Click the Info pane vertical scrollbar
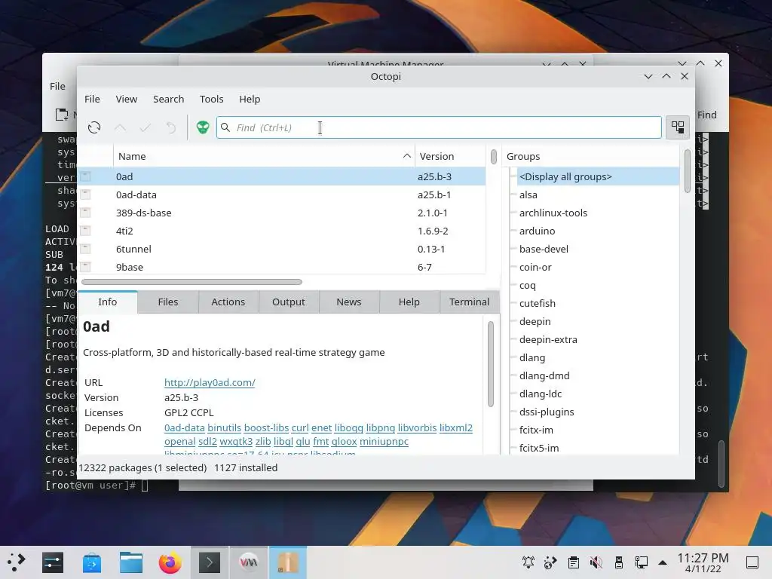The image size is (772, 579). pyautogui.click(x=490, y=364)
